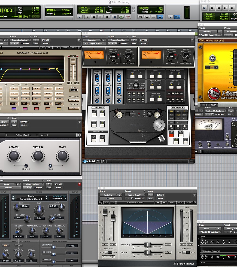Go to previous preset arrow in S1 Imager

coord(158,203)
